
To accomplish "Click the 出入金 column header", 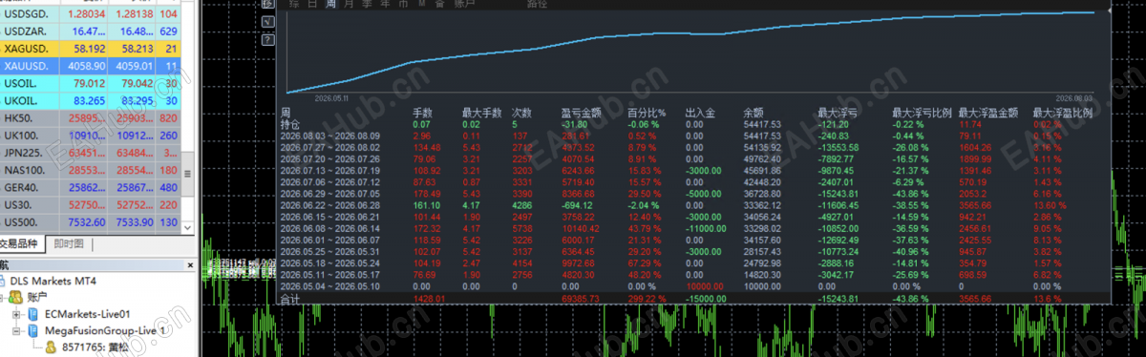I will (x=699, y=113).
